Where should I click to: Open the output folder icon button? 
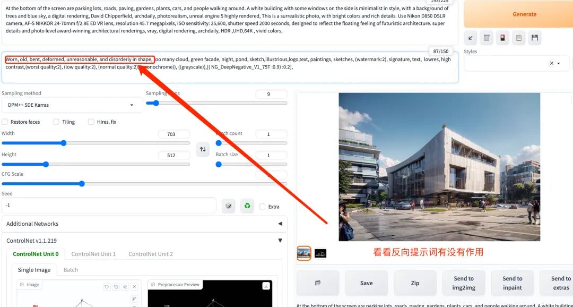click(318, 283)
